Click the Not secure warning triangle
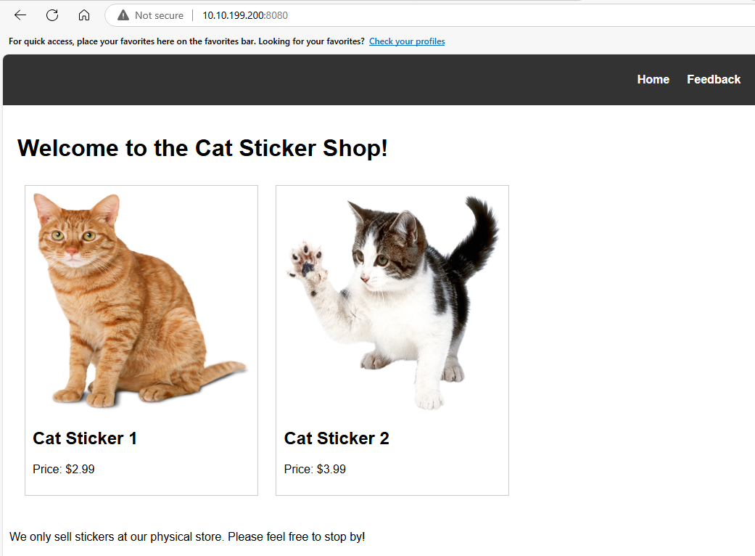Image resolution: width=755 pixels, height=556 pixels. coord(123,15)
